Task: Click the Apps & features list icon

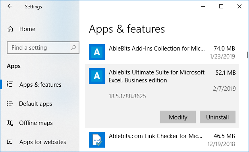Action: tap(10, 84)
